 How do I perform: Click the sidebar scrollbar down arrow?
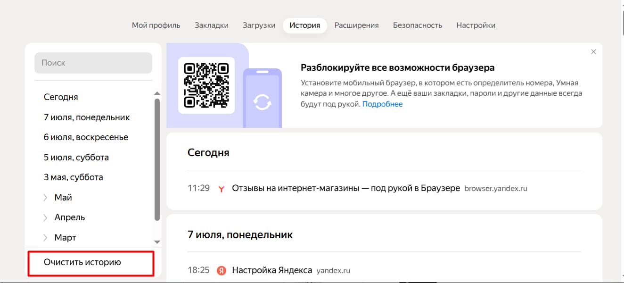[157, 242]
